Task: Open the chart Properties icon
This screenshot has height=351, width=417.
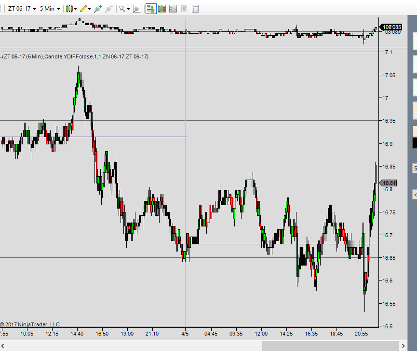Action: point(195,9)
